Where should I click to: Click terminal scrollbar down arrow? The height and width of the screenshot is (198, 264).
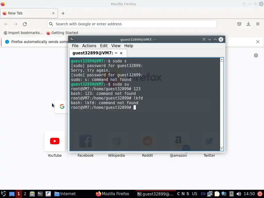click(x=222, y=149)
